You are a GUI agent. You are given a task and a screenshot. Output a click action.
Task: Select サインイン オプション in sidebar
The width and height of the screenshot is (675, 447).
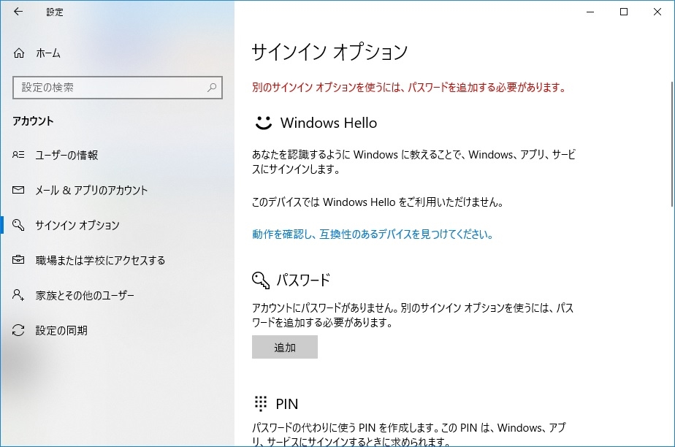117,225
